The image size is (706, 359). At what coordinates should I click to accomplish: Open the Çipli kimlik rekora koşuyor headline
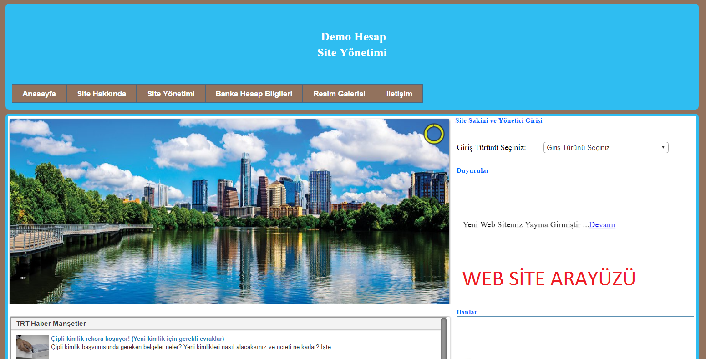[x=137, y=339]
